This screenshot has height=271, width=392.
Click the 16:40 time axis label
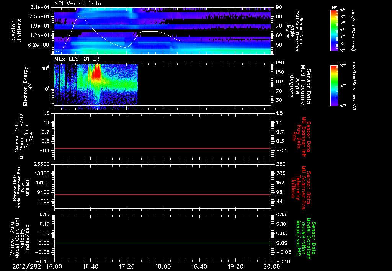tap(90, 266)
